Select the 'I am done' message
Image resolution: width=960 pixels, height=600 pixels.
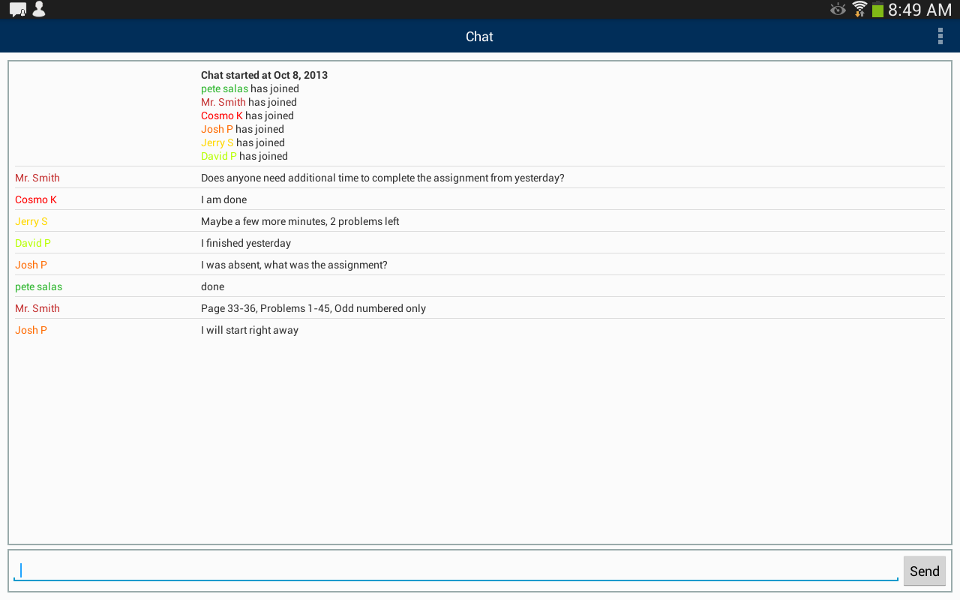click(x=223, y=199)
